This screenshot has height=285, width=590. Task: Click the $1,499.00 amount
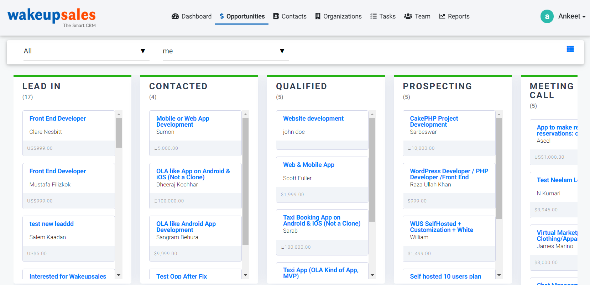point(419,254)
